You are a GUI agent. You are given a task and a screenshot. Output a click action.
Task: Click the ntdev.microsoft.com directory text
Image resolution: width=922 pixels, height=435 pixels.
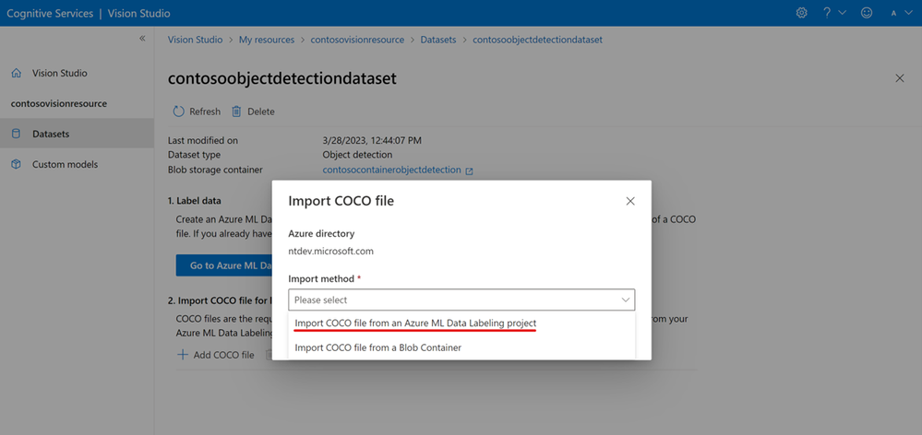[330, 252]
